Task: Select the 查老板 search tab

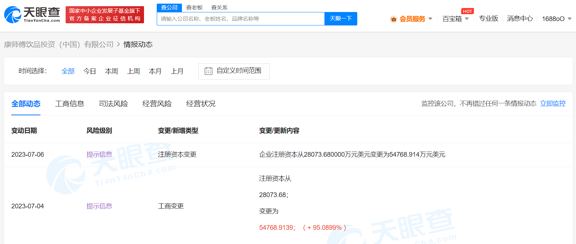Action: coord(194,8)
